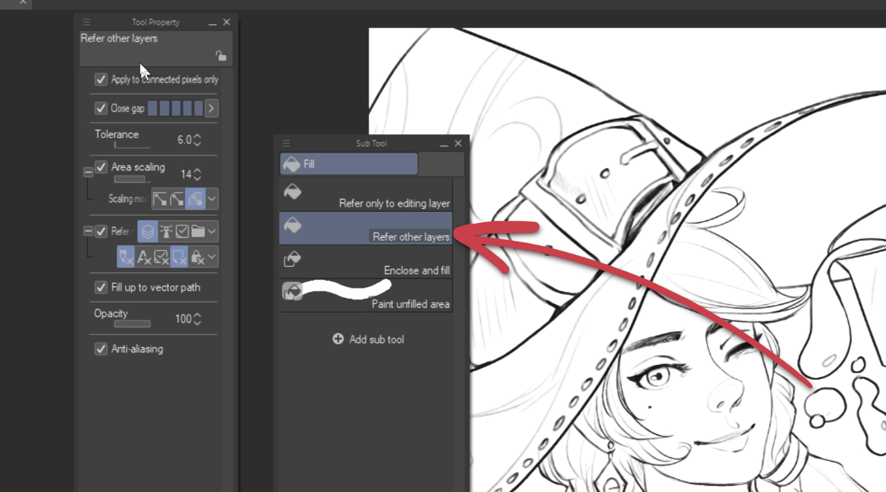Image resolution: width=886 pixels, height=492 pixels.
Task: Click the Tolerance slider
Action: [132, 145]
